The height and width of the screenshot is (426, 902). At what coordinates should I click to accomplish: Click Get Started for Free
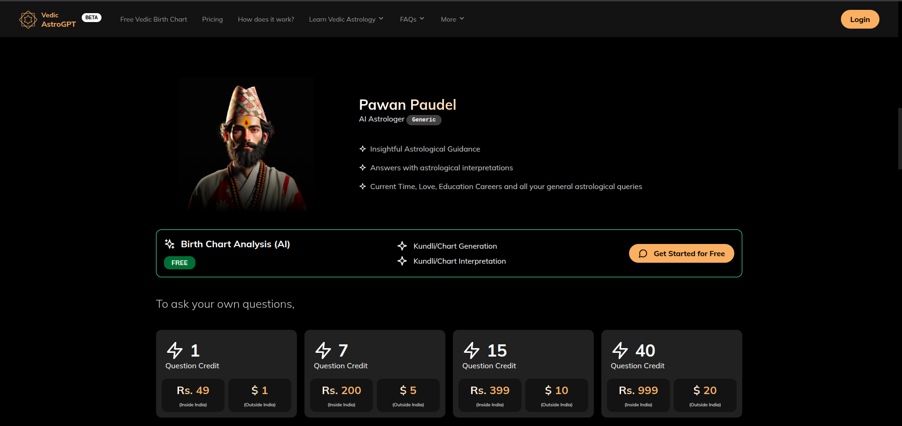[682, 253]
